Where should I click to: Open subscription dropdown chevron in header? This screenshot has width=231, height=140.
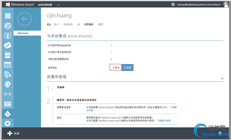tap(58, 5)
